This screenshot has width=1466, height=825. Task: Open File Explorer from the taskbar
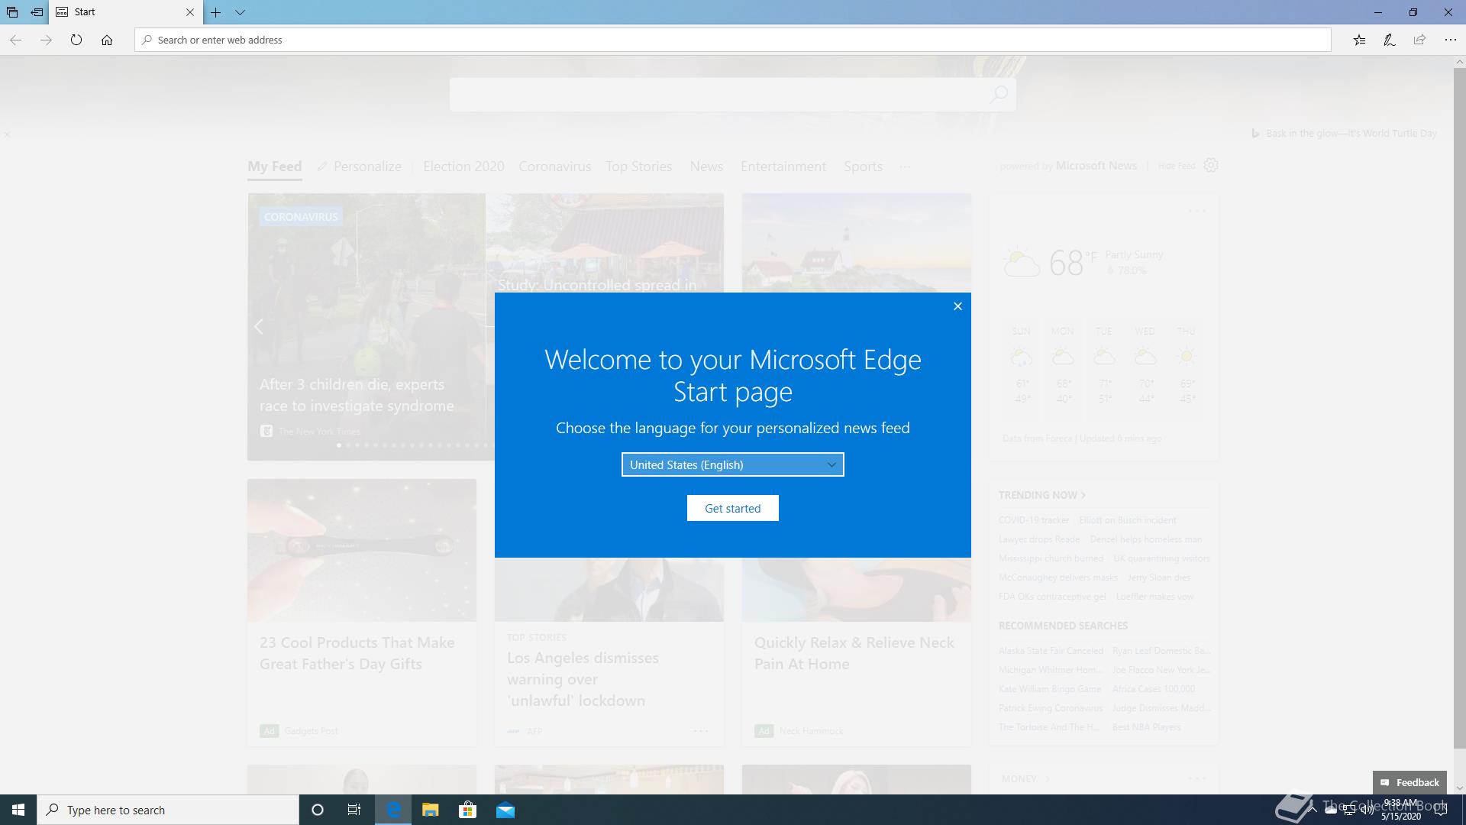coord(430,810)
